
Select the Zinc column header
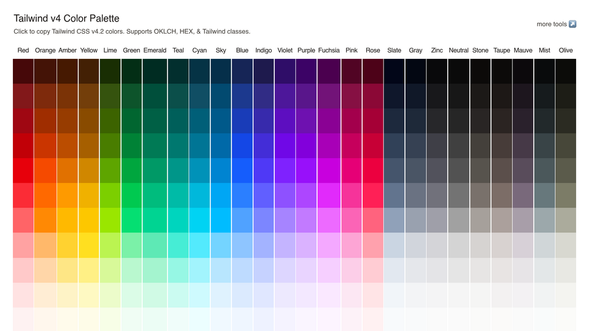click(437, 50)
